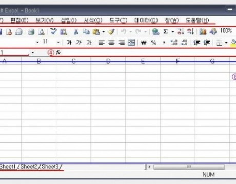Apply comma style icon

click(164, 43)
